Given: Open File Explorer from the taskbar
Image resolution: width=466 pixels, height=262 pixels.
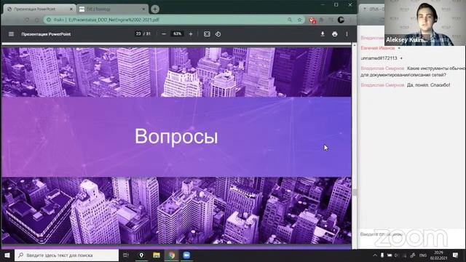Looking at the screenshot, I should 157,255.
